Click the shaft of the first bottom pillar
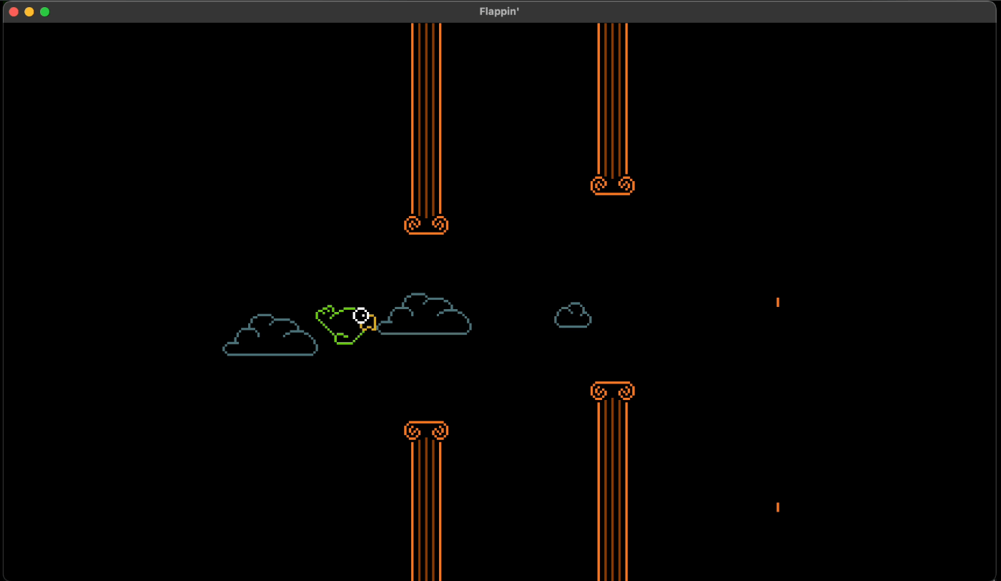This screenshot has height=581, width=1001. [x=426, y=510]
